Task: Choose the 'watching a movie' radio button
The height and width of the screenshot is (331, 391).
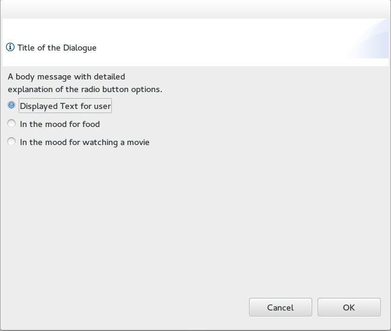Action: [x=11, y=141]
